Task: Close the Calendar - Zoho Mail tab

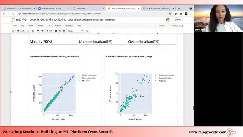Action: (34, 8)
